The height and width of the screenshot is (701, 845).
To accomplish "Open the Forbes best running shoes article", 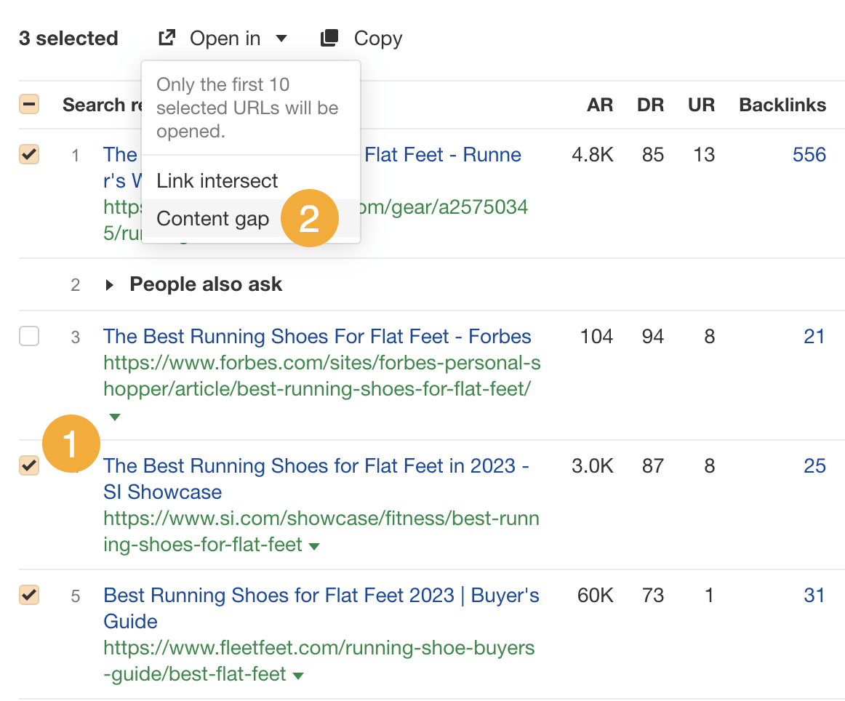I will tap(316, 336).
